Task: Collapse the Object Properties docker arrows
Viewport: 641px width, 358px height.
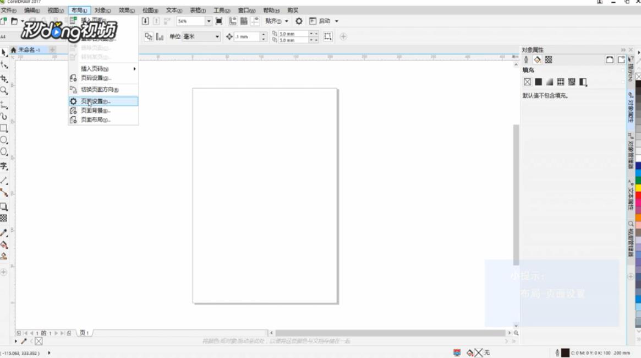Action: tap(623, 50)
